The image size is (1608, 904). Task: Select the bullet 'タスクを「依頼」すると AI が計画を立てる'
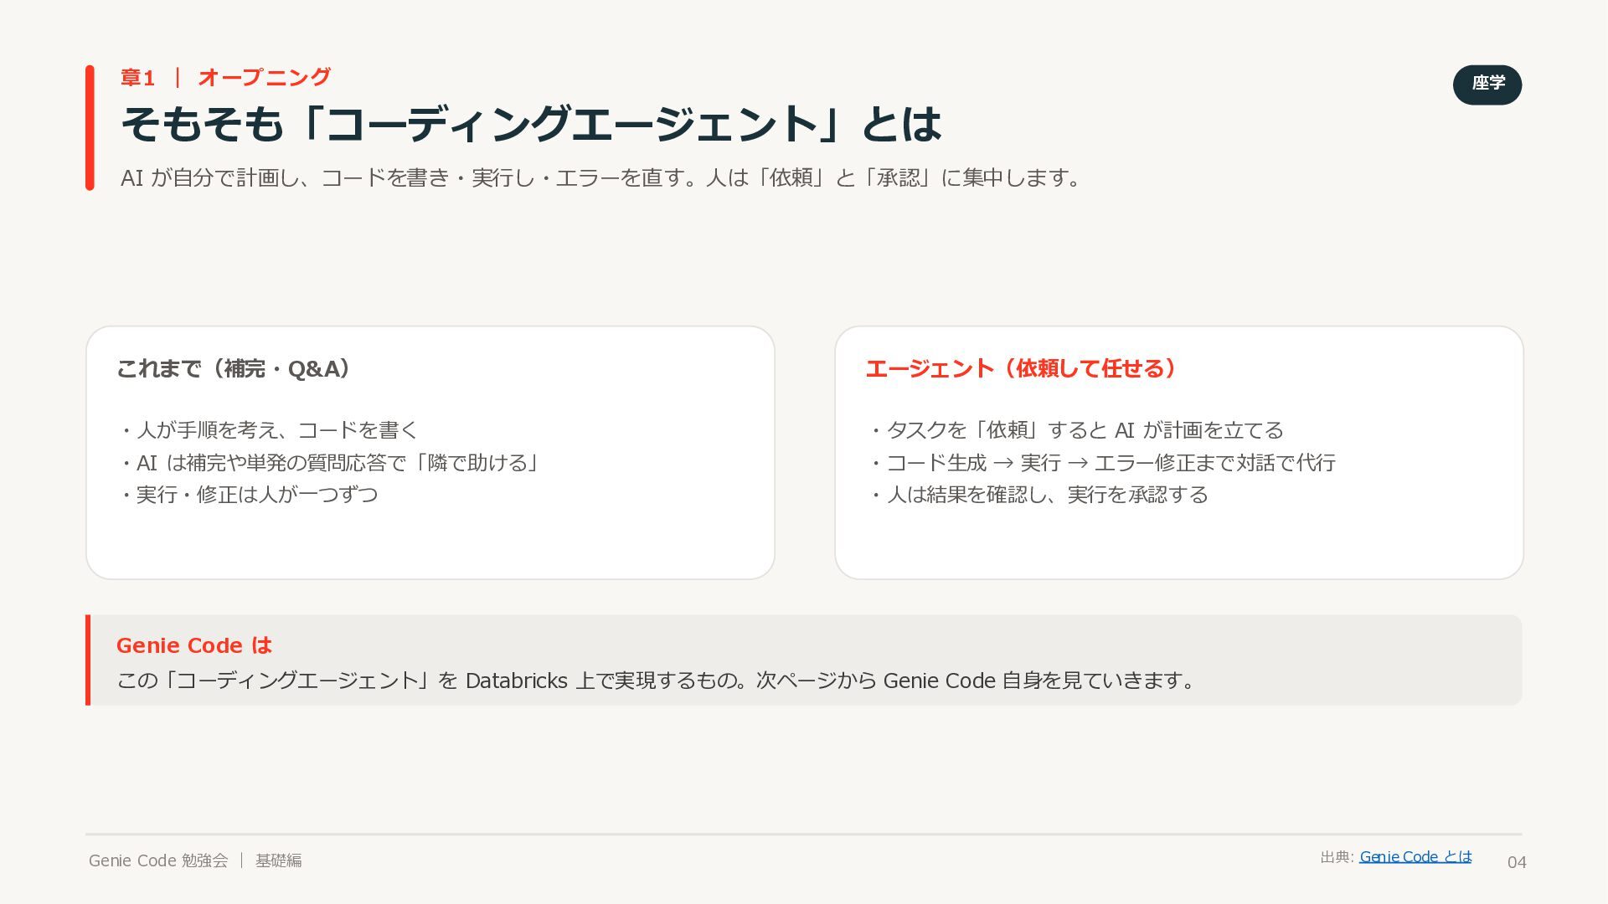pos(1075,430)
